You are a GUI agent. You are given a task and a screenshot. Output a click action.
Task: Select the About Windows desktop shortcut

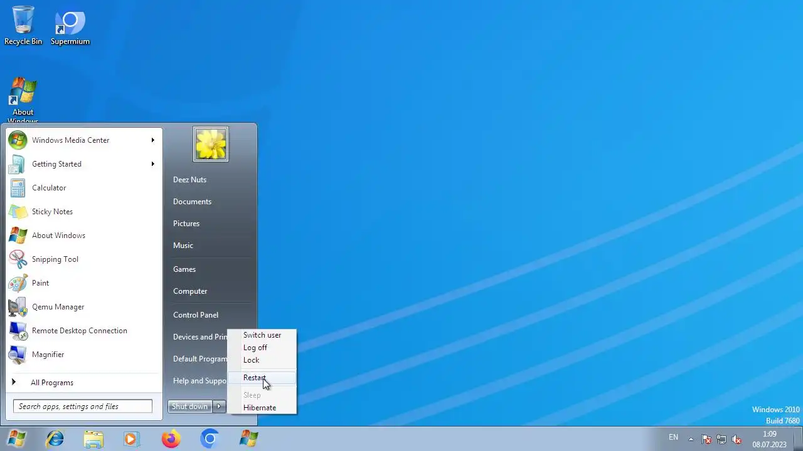(23, 101)
